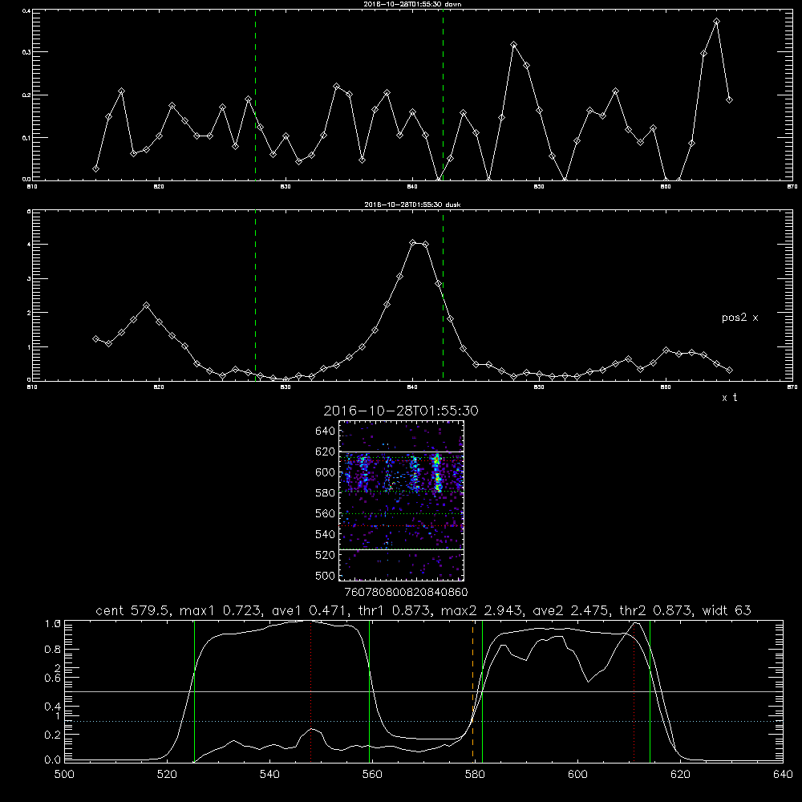Select the orange dashed center line in bottom plot

tap(472, 691)
